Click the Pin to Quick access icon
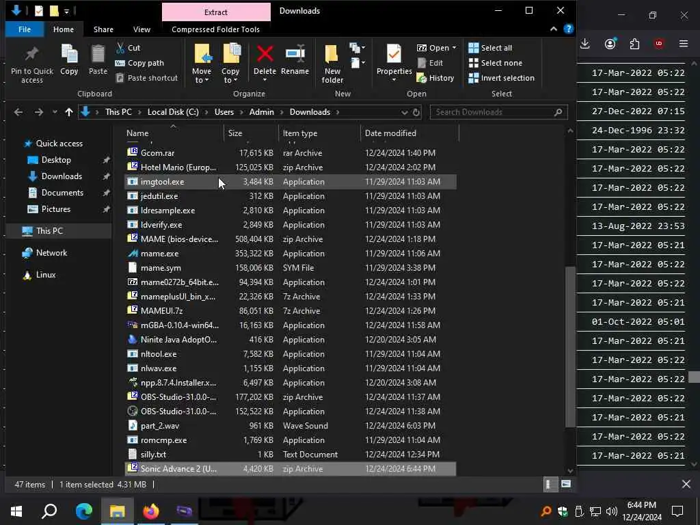Viewport: 700px width, 525px height. (31, 54)
